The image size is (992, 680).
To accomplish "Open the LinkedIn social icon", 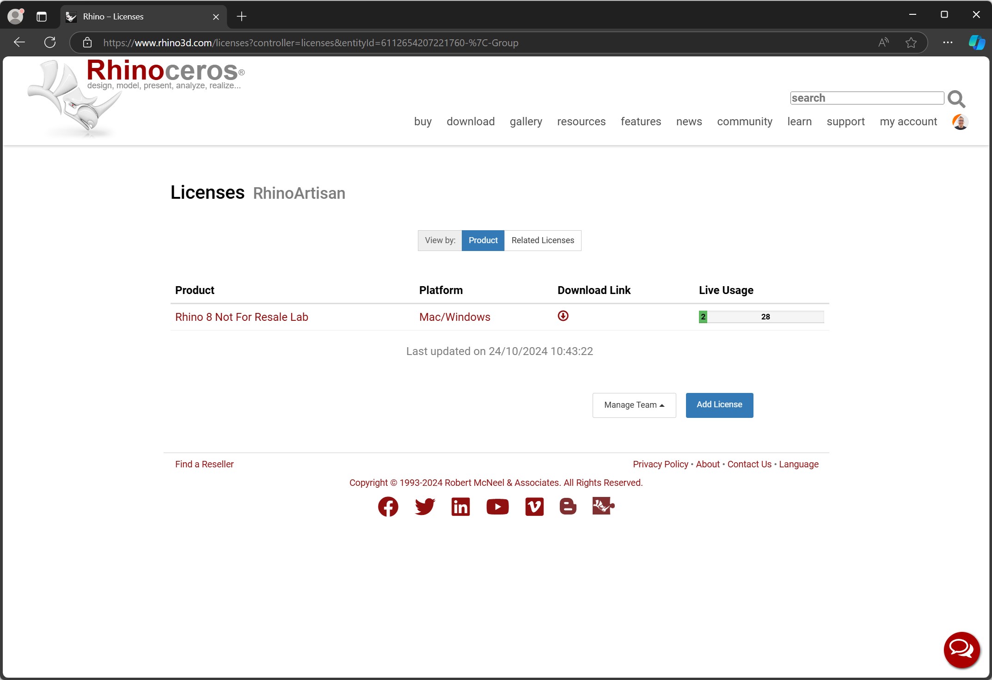I will point(460,507).
